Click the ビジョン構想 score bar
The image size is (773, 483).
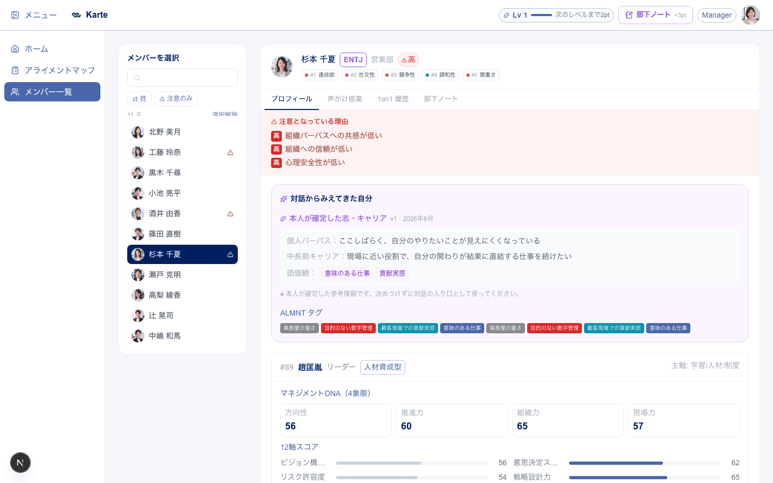pos(412,463)
